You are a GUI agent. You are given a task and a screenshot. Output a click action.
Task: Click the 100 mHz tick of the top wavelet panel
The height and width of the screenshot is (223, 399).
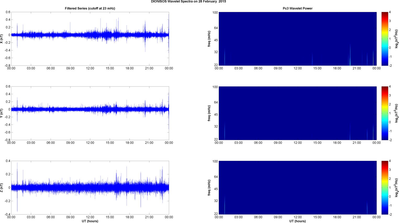coord(215,13)
